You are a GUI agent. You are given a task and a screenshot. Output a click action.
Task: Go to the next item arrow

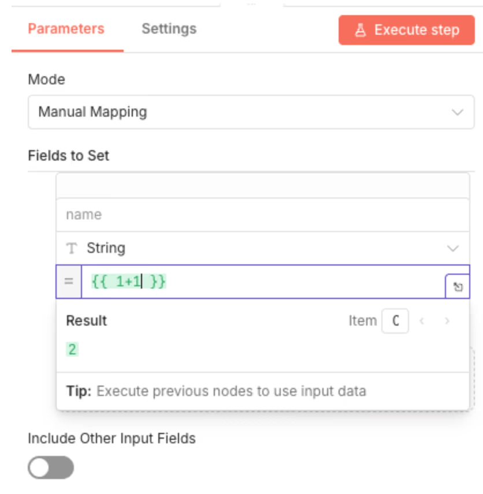(x=447, y=321)
